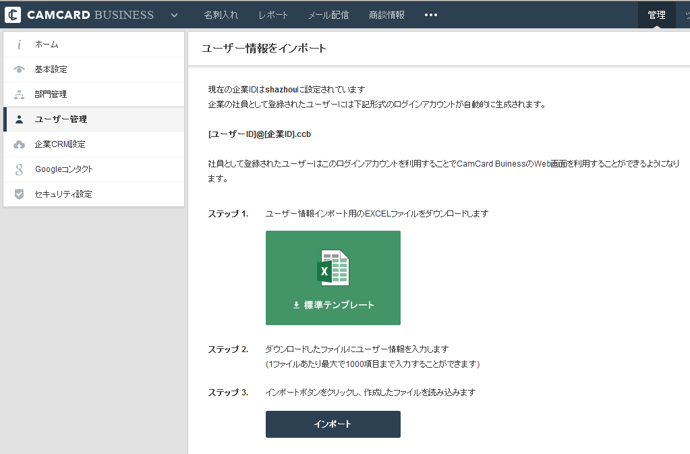Open 基本設定 in sidebar
The height and width of the screenshot is (454, 690).
pos(94,69)
